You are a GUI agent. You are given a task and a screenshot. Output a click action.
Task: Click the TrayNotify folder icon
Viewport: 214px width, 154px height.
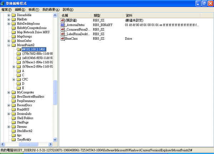click(14, 139)
